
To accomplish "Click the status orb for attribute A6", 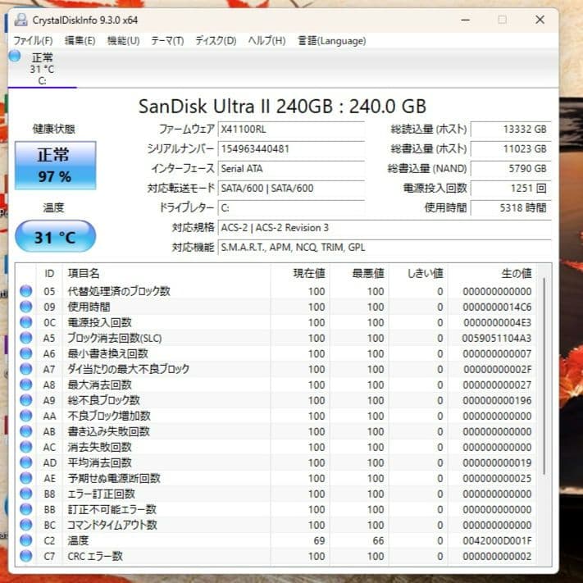I will click(x=26, y=353).
